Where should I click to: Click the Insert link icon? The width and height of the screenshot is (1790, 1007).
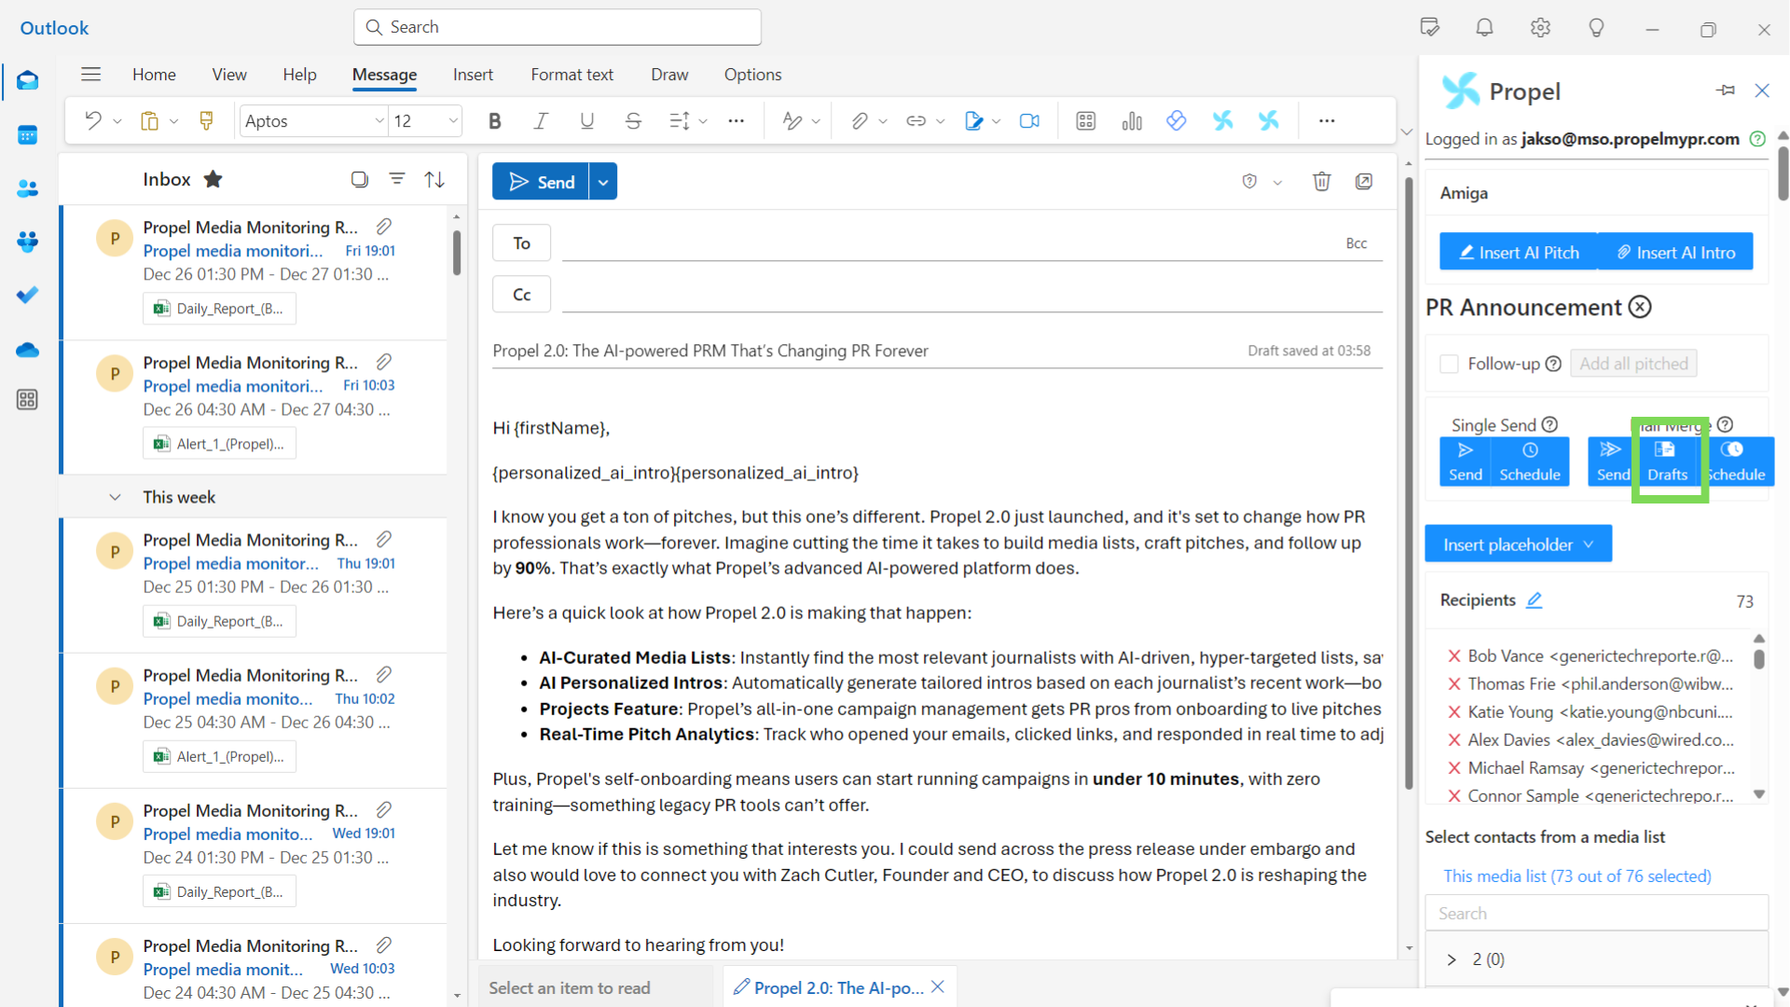click(916, 120)
